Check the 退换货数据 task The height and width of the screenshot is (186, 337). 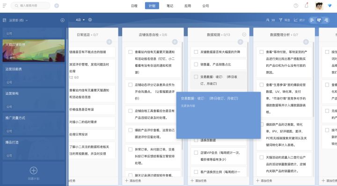[196, 140]
